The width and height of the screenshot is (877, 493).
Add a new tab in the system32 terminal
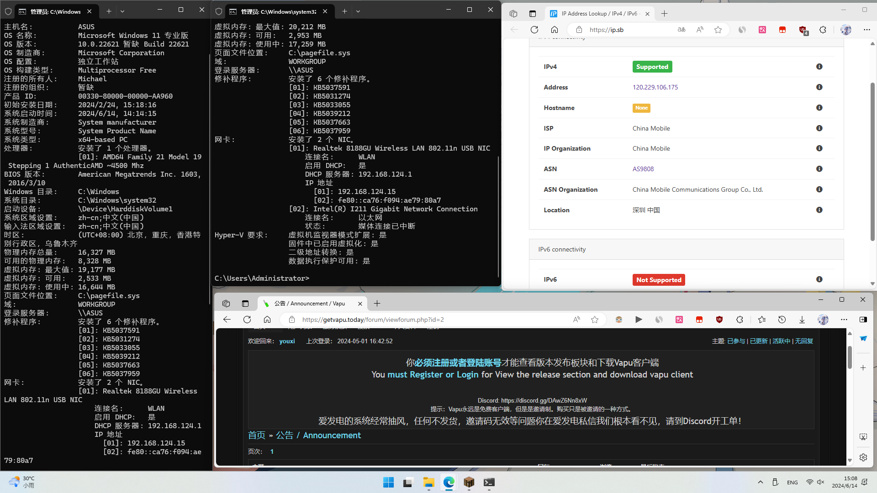(x=344, y=11)
